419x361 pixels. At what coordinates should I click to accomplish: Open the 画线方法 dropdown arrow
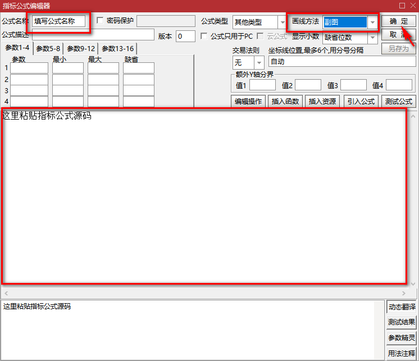coord(372,22)
